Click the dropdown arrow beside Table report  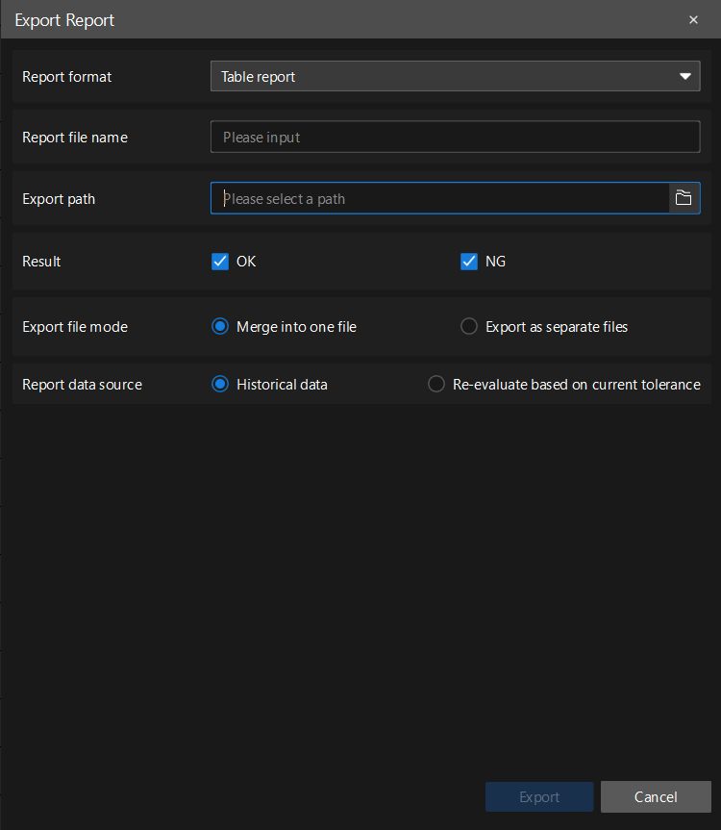684,75
